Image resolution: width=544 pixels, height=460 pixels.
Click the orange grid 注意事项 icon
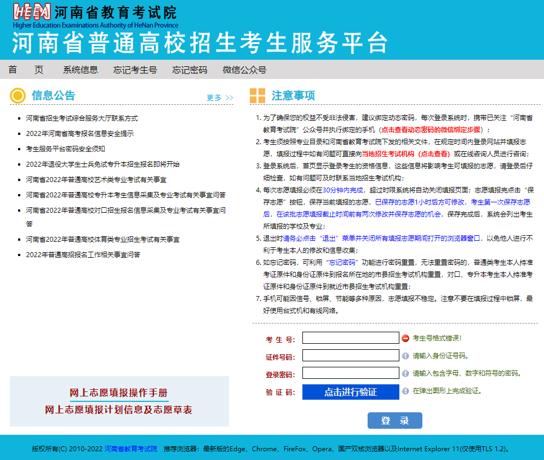point(257,96)
